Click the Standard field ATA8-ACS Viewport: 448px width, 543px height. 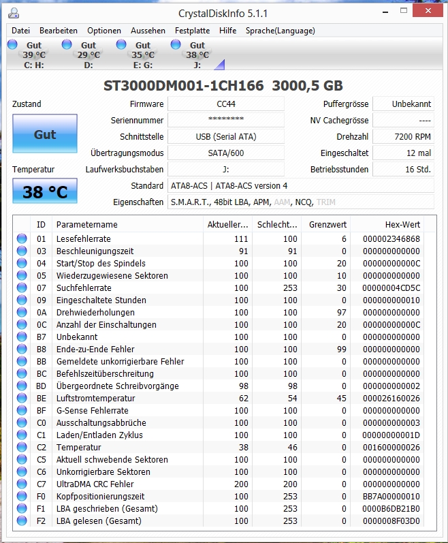point(301,185)
